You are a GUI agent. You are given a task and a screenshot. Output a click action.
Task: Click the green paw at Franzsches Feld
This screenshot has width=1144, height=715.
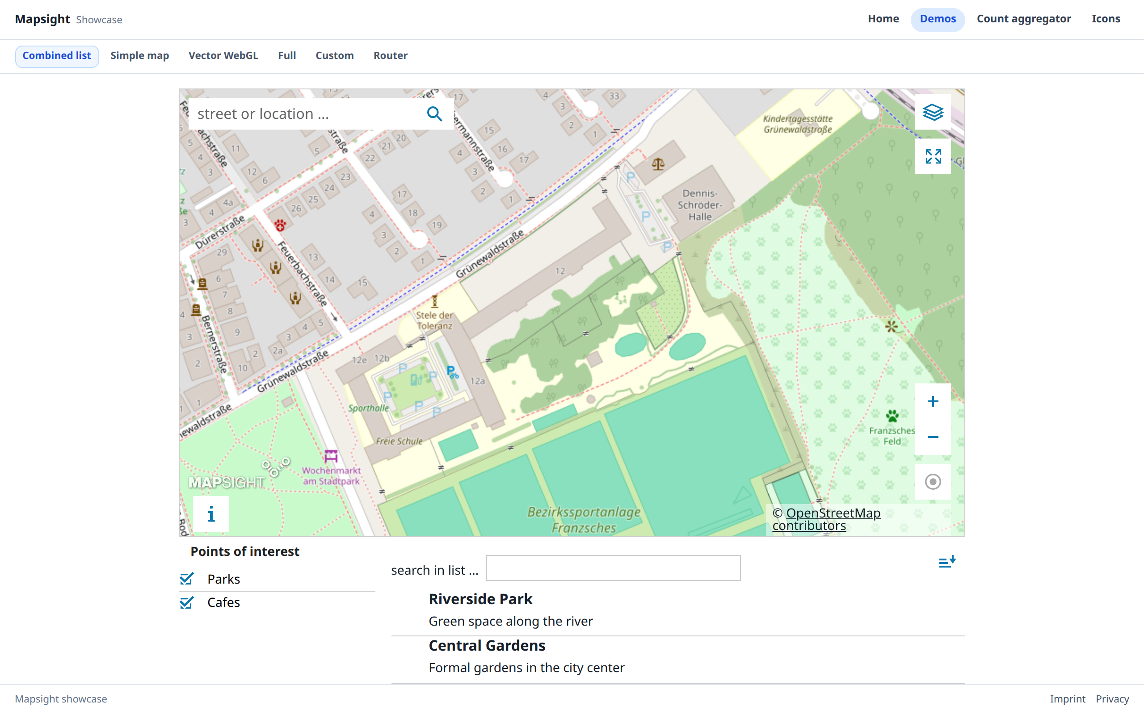click(892, 416)
